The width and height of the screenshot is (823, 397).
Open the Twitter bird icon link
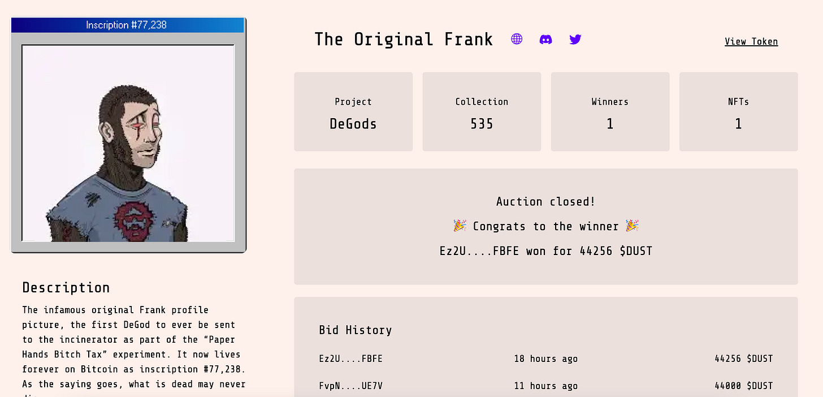click(x=575, y=39)
